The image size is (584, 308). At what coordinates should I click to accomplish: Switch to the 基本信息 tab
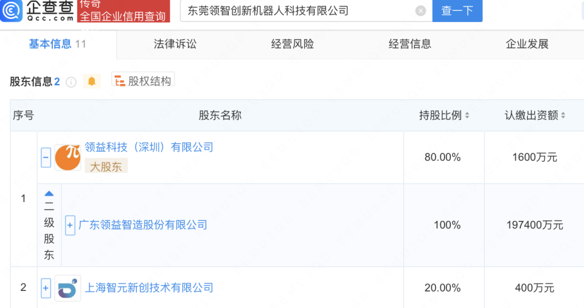point(58,44)
